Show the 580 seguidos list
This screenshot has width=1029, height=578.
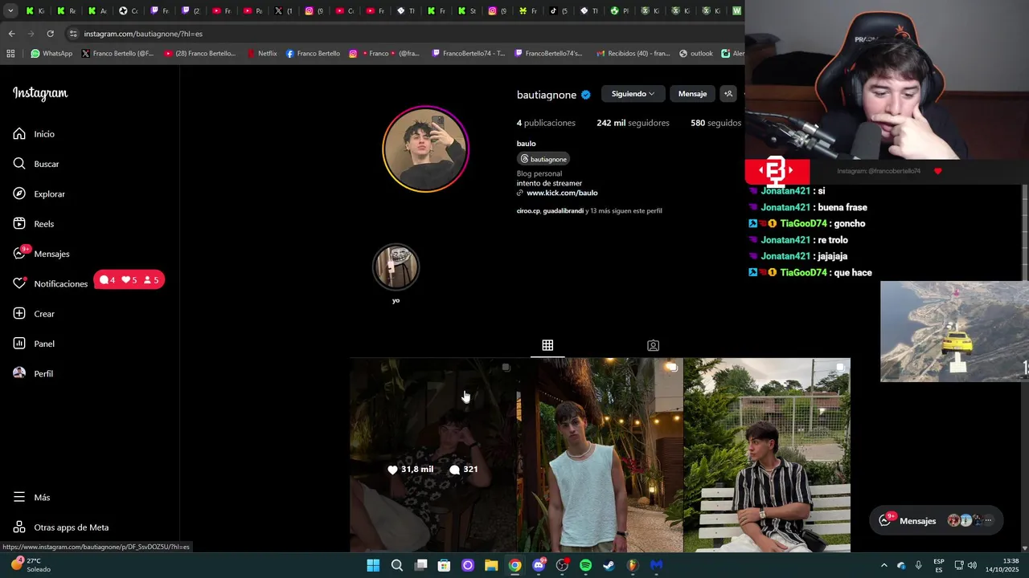tap(715, 123)
